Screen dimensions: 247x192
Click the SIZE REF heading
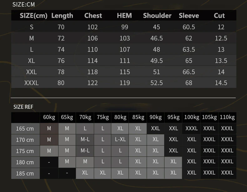point(23,107)
